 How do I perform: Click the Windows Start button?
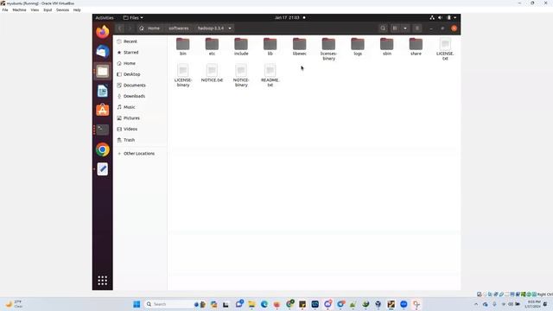tap(137, 304)
